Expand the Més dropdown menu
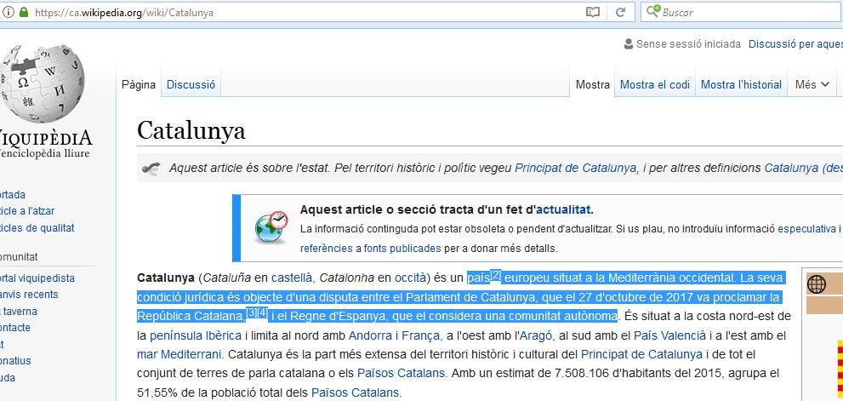The width and height of the screenshot is (843, 401). pos(812,84)
